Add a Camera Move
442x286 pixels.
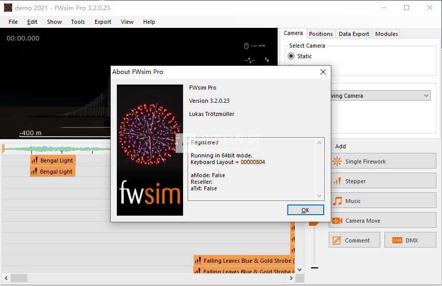point(382,221)
